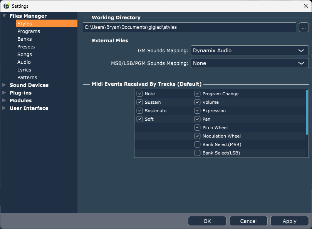Open the GM Sounds Mapping dropdown

[x=250, y=50]
